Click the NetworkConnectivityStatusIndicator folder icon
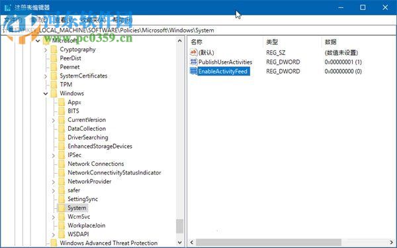The image size is (397, 248). [62, 172]
